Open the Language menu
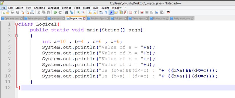 click(54, 8)
